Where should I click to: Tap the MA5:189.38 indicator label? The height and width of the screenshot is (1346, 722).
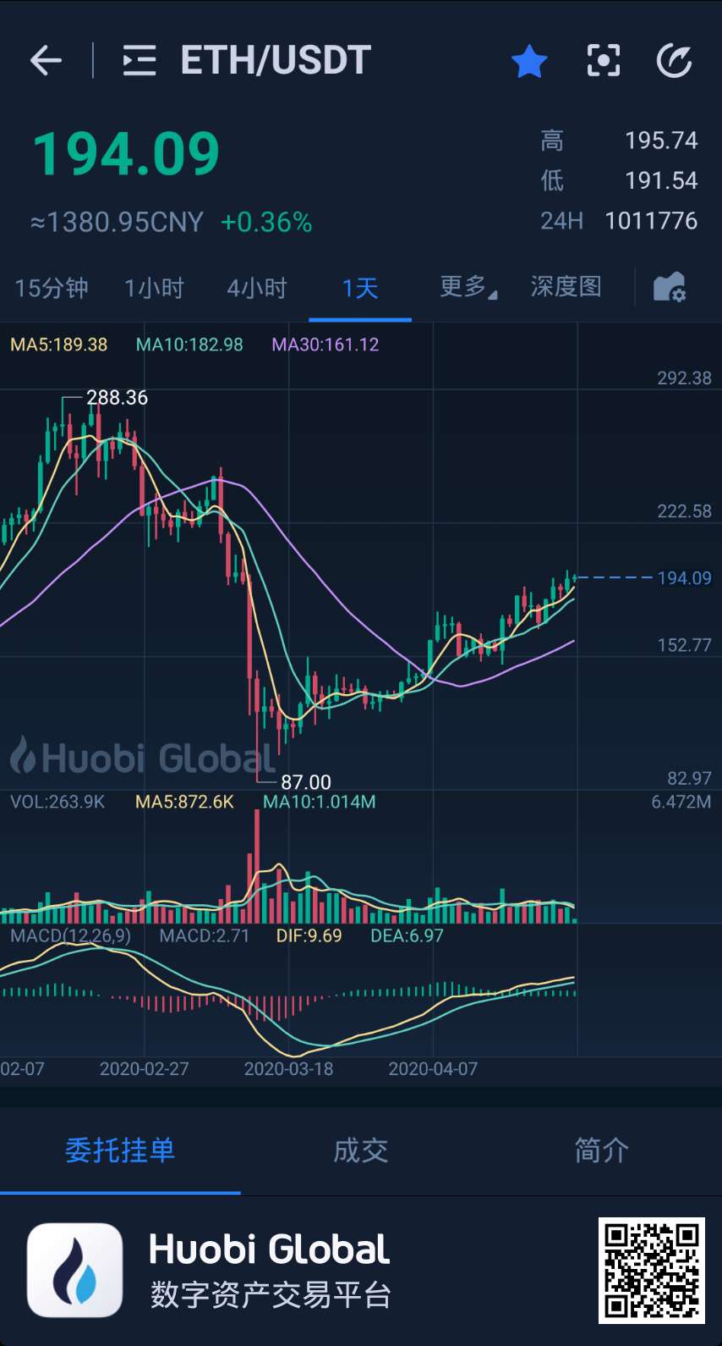(59, 345)
